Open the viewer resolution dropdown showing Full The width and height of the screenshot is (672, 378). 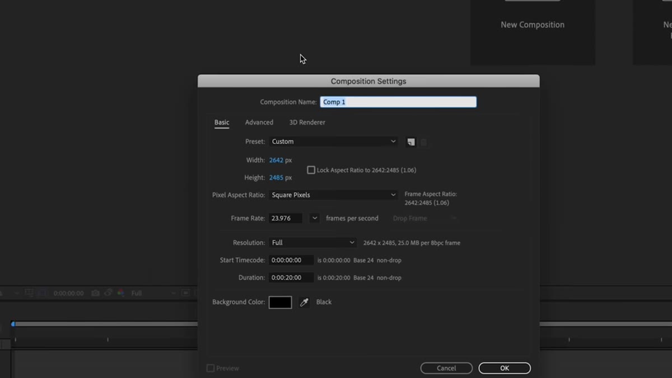pos(153,293)
